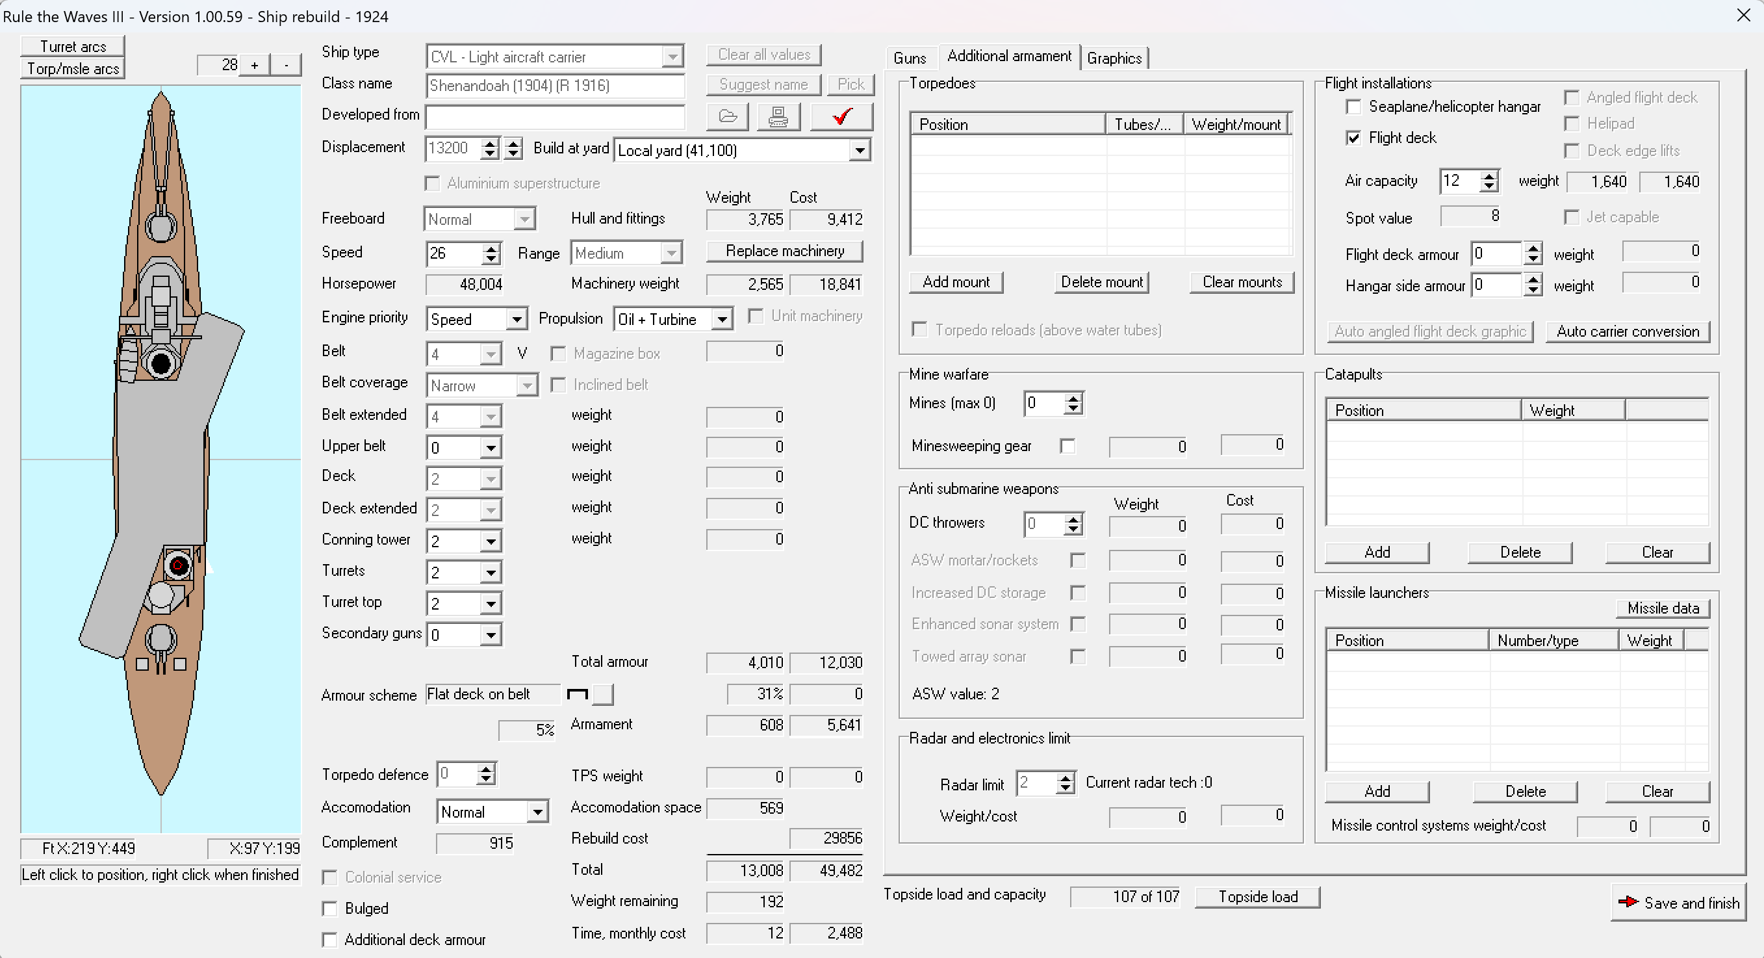Viewport: 1764px width, 958px height.
Task: Adjust the Mines spinner
Action: (1073, 404)
